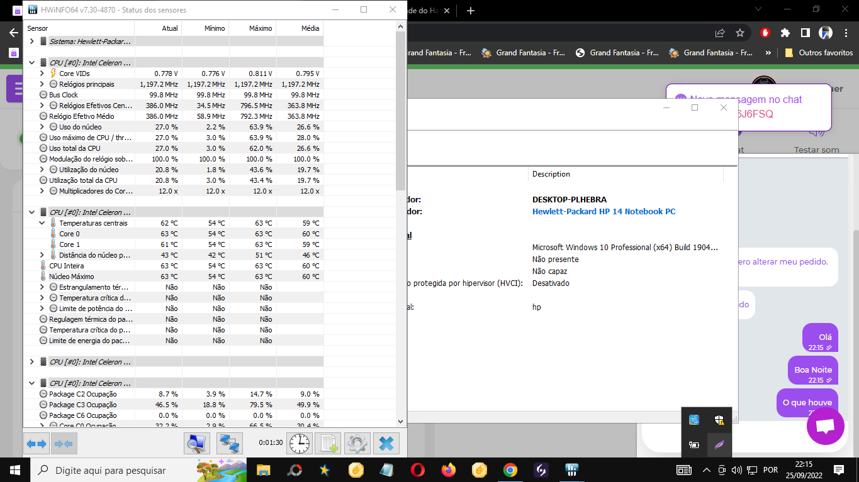Open File Explorer from the taskbar
This screenshot has height=482, width=859.
click(x=263, y=470)
